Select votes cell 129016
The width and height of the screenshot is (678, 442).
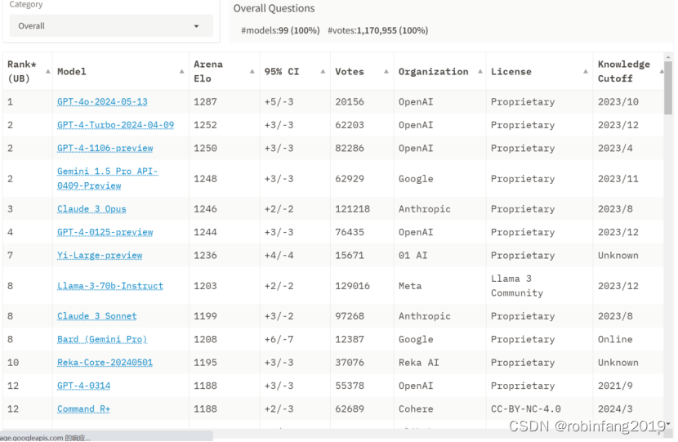(352, 286)
